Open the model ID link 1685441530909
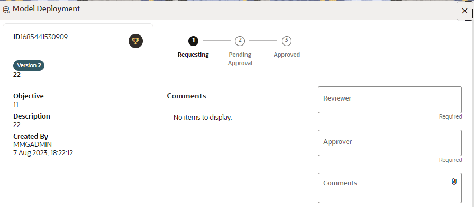Screen dimensions: 474x207 pos(44,37)
